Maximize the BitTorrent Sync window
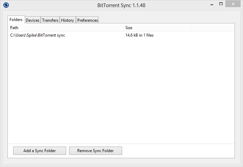The image size is (243, 167). point(221,4)
